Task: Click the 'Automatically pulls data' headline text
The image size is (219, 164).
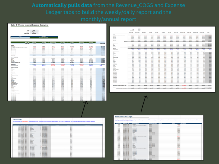Action: pyautogui.click(x=62, y=5)
